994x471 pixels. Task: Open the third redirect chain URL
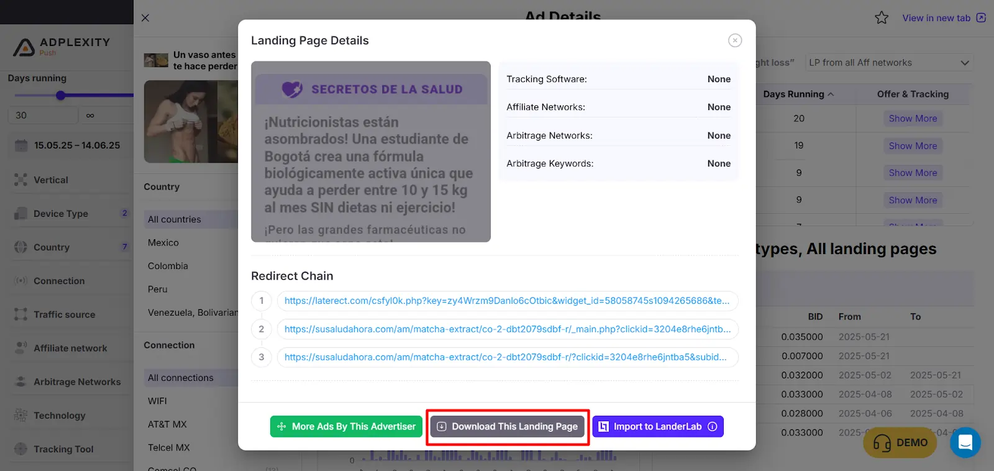(507, 357)
